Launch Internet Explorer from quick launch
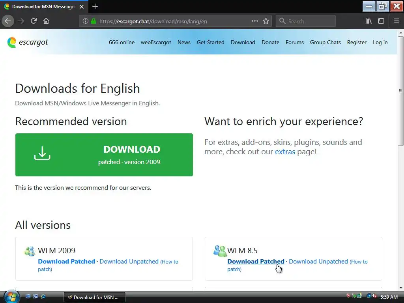 (43, 297)
